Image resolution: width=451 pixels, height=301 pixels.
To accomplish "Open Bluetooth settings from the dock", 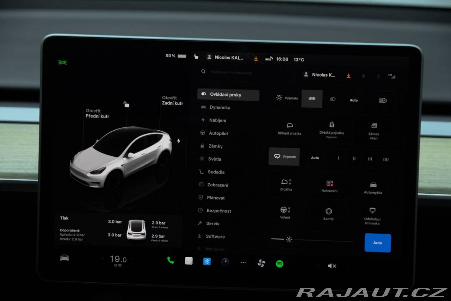I will point(207,261).
